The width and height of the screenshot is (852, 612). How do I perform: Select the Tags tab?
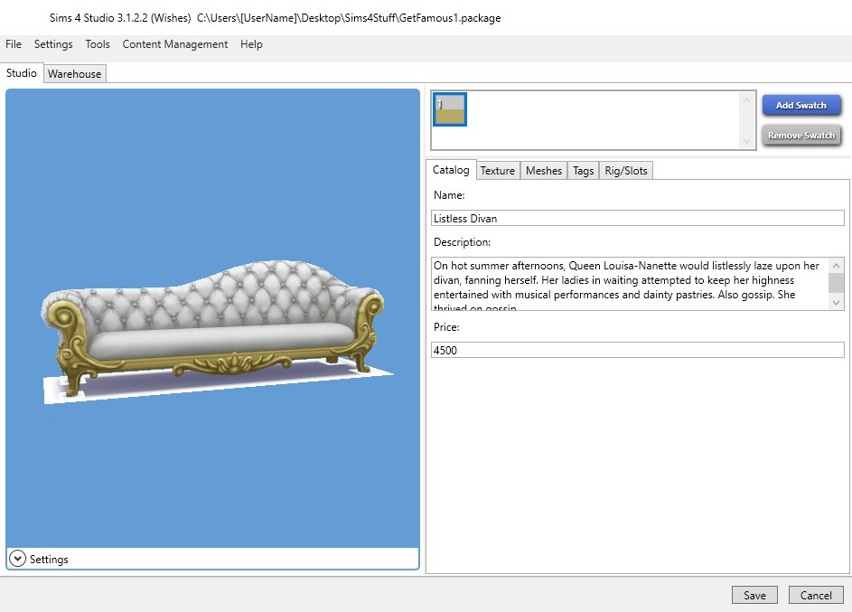point(583,170)
